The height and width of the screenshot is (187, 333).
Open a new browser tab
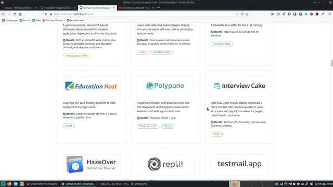pyautogui.click(x=159, y=8)
